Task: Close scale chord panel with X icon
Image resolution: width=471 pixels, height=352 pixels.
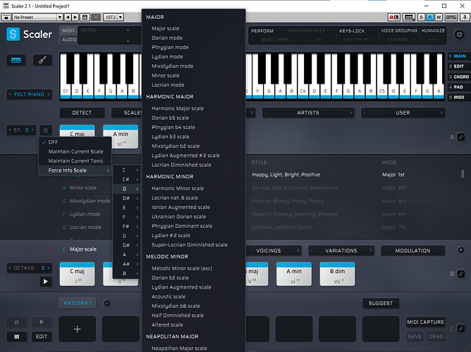Action: click(x=461, y=250)
